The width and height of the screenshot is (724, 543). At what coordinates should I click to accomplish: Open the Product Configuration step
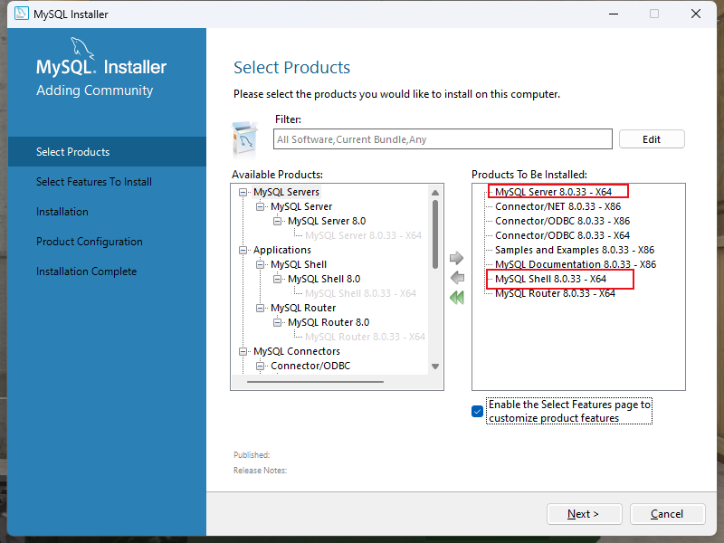pyautogui.click(x=89, y=242)
